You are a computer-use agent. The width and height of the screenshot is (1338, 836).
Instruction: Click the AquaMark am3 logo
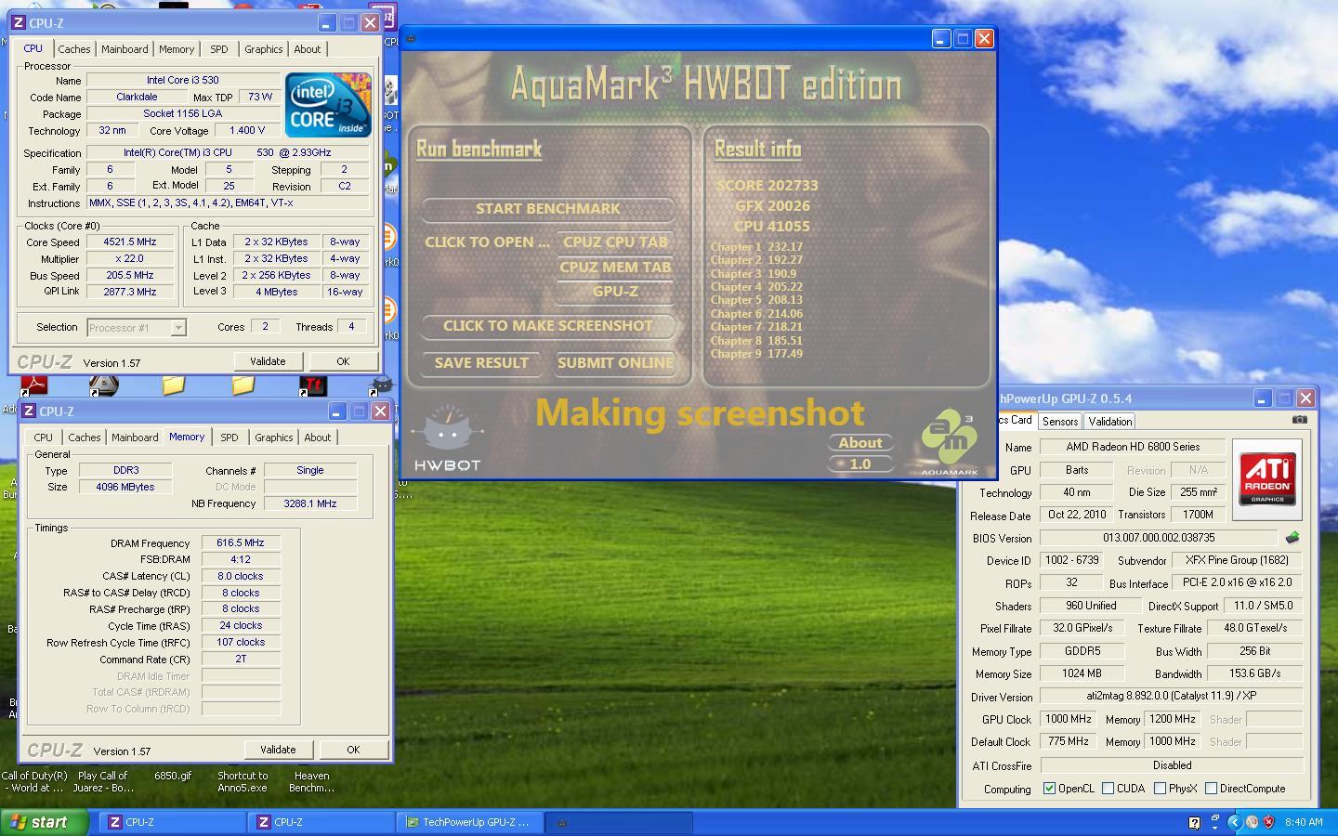[951, 443]
